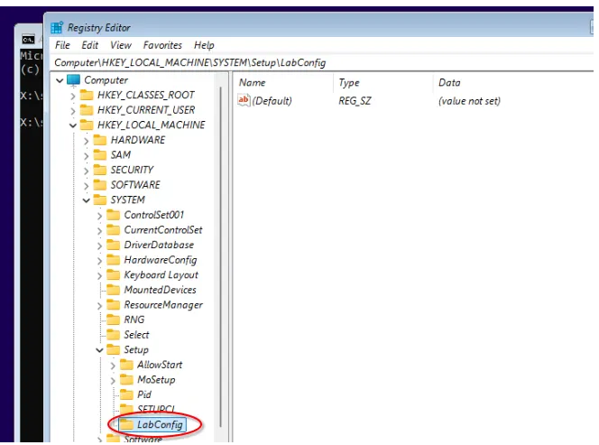Click the command prompt window icon
The image size is (599, 445).
[x=27, y=40]
